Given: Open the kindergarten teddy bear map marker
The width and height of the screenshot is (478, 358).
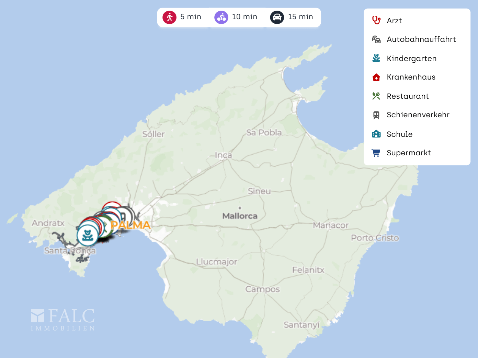Looking at the screenshot, I should 88,236.
